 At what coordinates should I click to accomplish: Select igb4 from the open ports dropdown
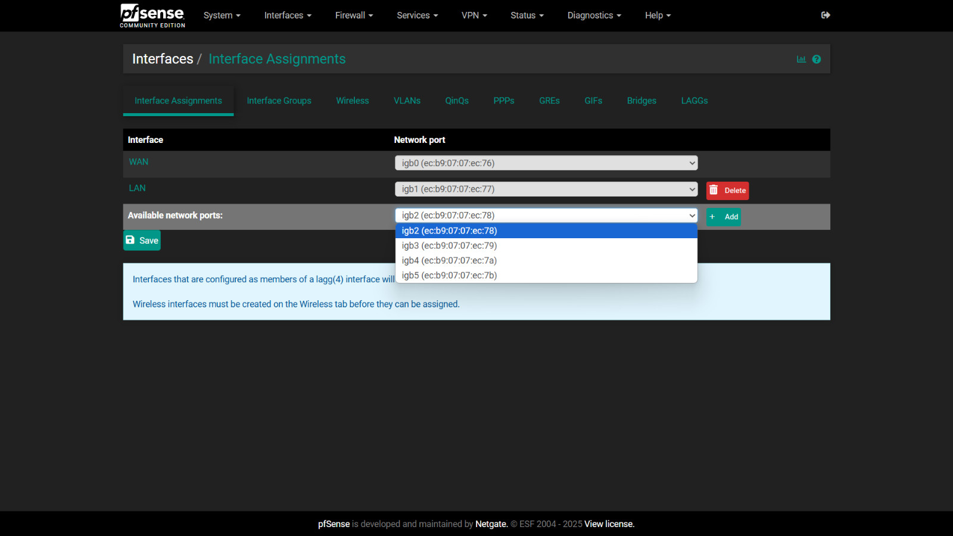coord(448,260)
